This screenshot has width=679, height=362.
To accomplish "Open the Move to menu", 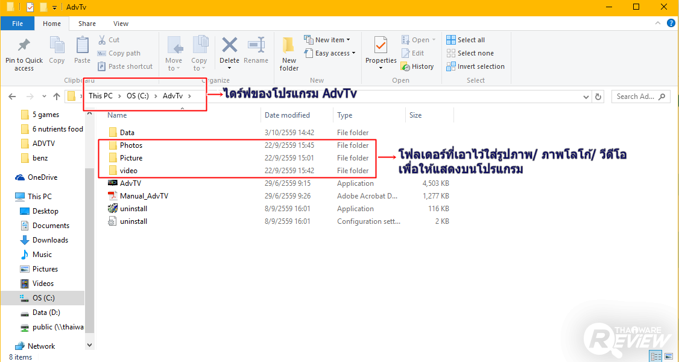I will tap(174, 54).
